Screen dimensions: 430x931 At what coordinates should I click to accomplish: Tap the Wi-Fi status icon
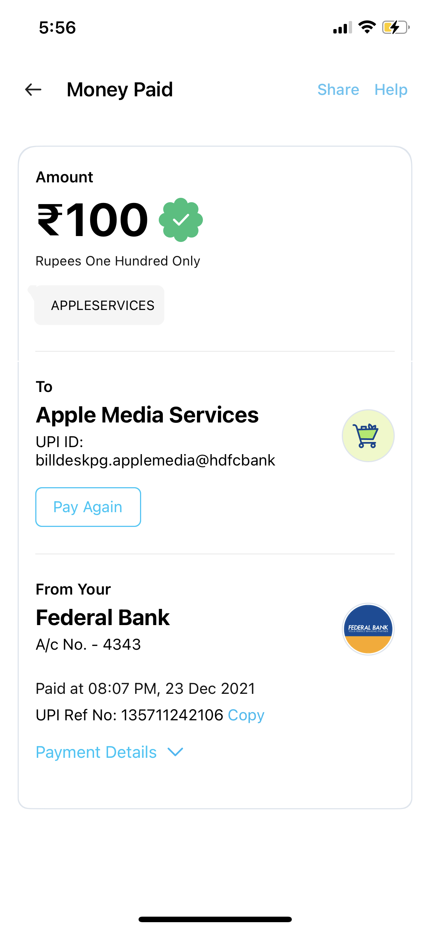(x=367, y=28)
